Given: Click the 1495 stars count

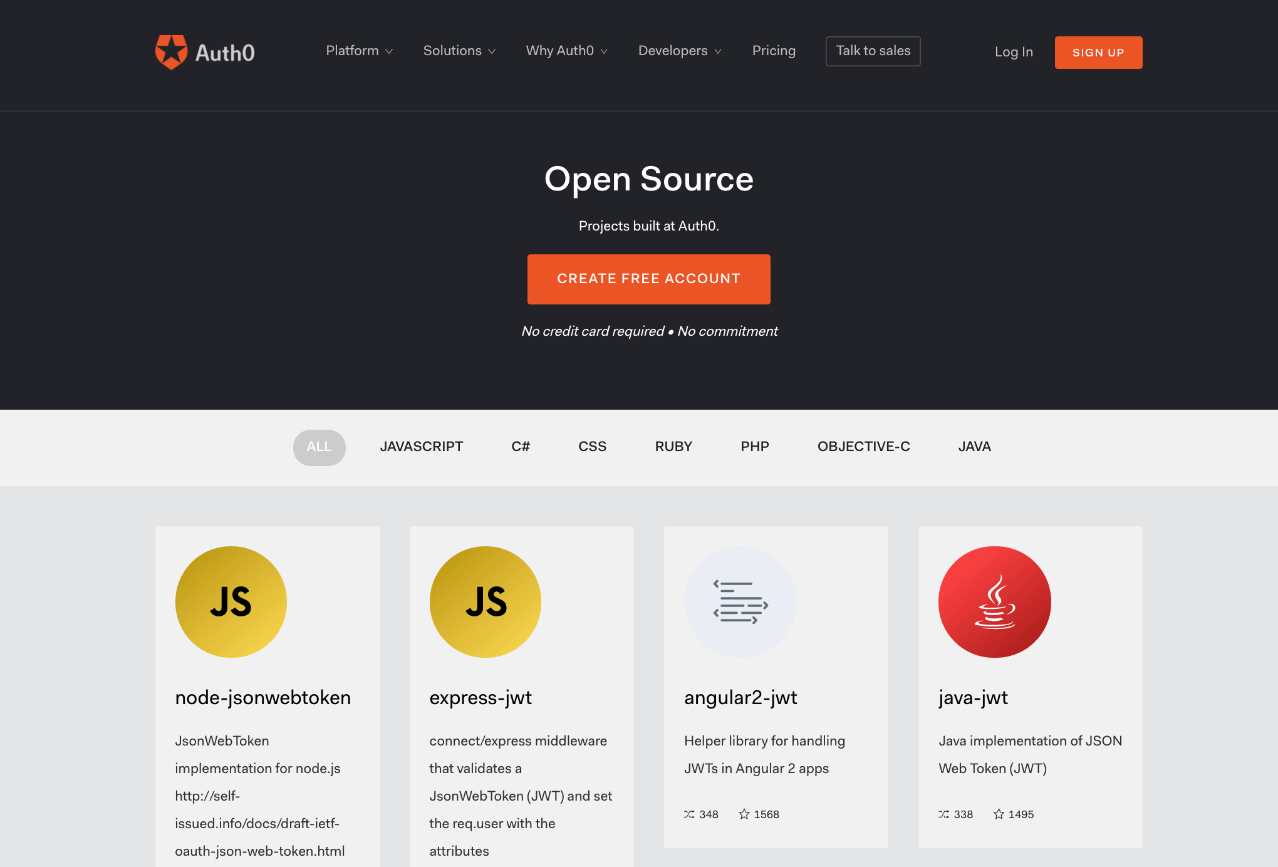Looking at the screenshot, I should coord(1021,814).
